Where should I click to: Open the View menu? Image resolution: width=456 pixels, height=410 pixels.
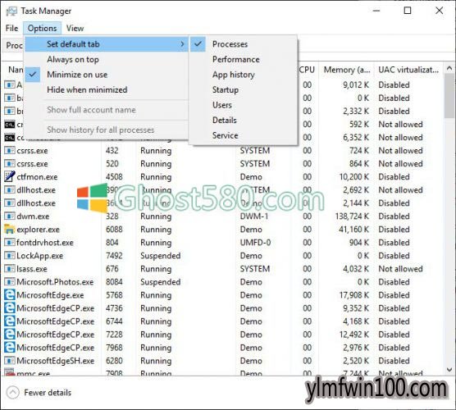click(75, 28)
